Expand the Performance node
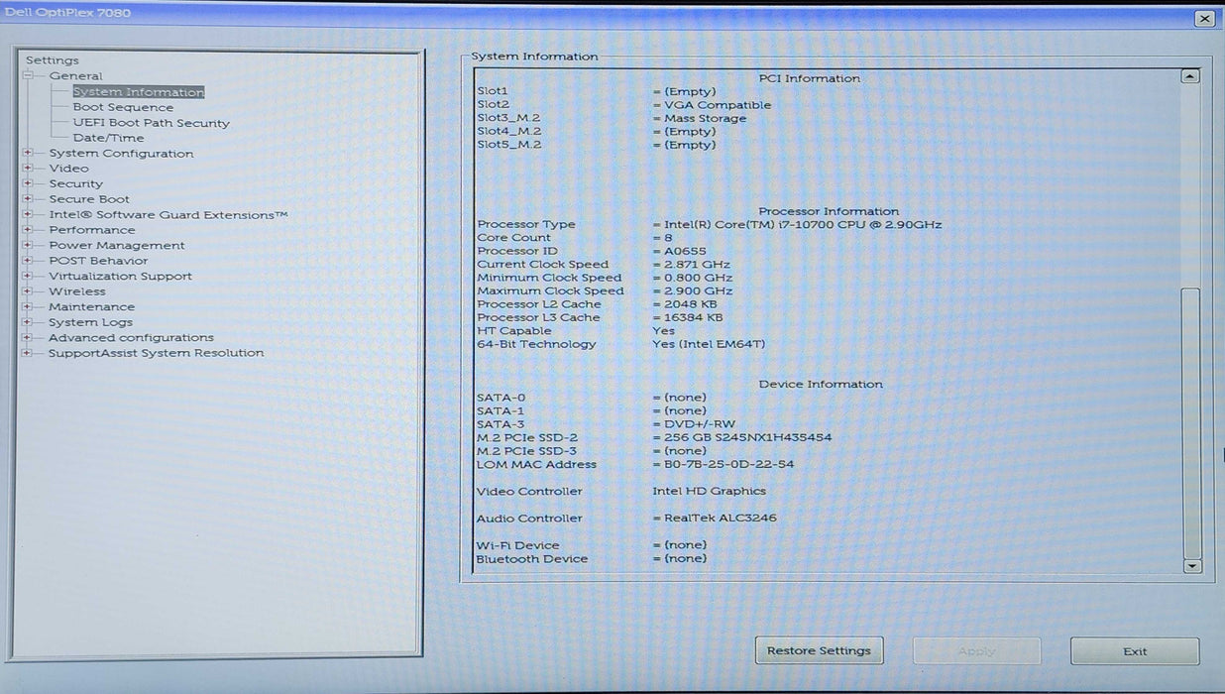Image resolution: width=1225 pixels, height=694 pixels. pyautogui.click(x=28, y=230)
